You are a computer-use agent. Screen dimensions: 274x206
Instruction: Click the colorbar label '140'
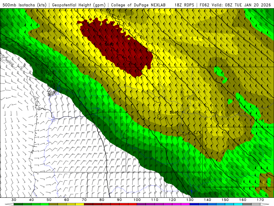pyautogui.click(x=208, y=200)
